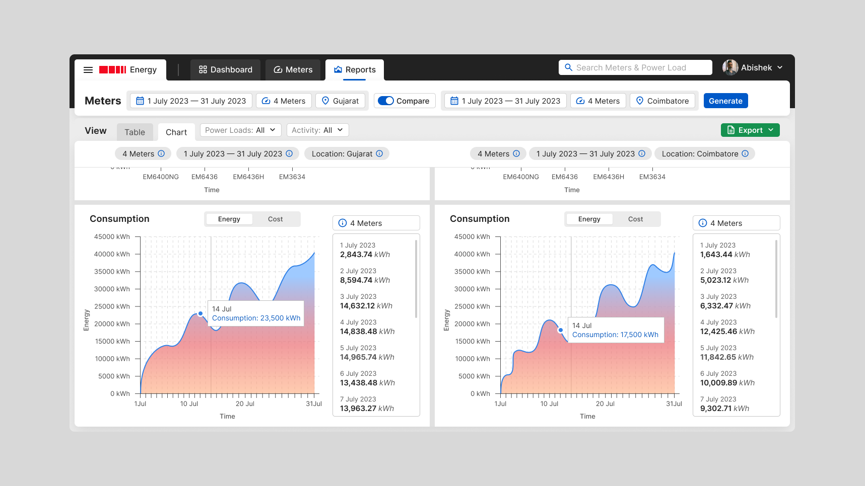Open the calendar icon on the left date filter
This screenshot has width=865, height=486.
click(140, 101)
